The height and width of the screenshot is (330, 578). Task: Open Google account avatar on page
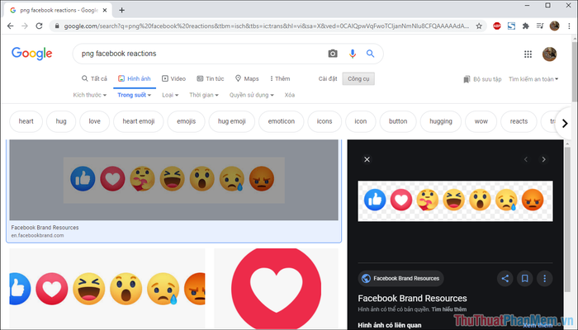coord(549,54)
